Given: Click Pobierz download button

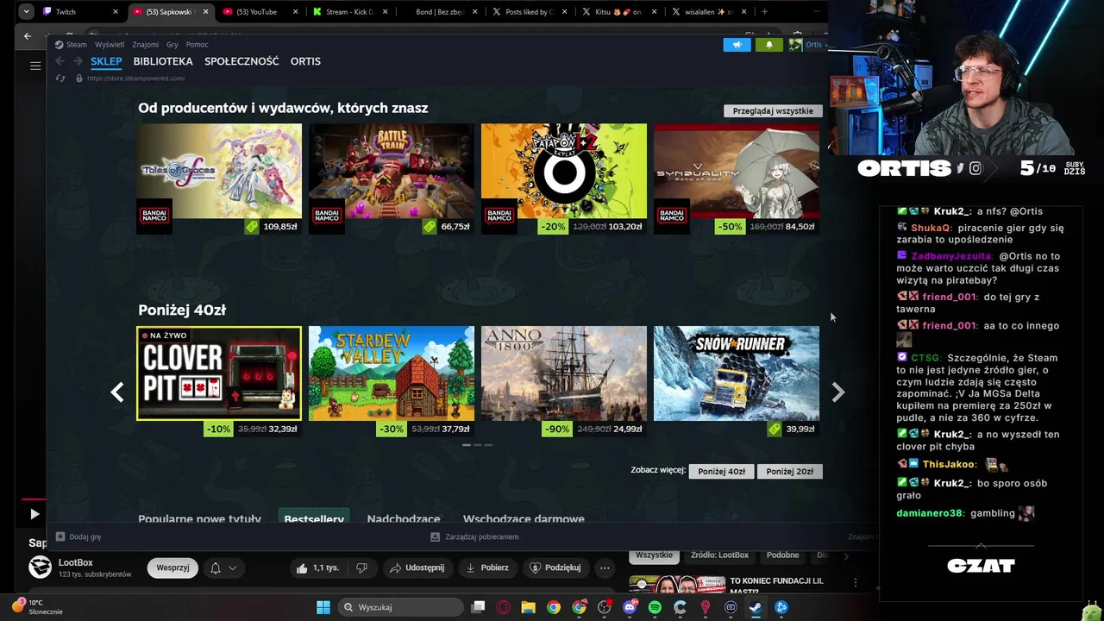Looking at the screenshot, I should [x=487, y=568].
